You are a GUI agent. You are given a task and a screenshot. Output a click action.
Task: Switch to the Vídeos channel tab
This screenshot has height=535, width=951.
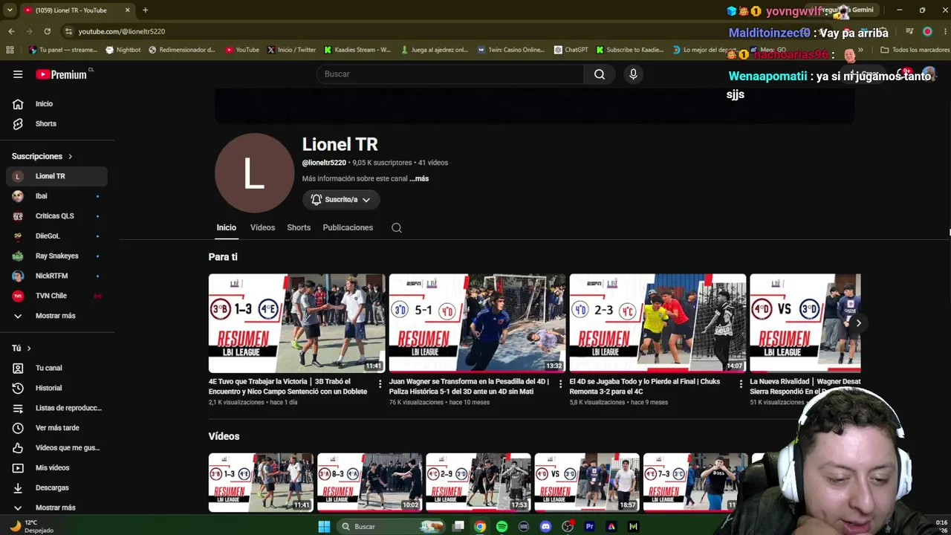(262, 228)
